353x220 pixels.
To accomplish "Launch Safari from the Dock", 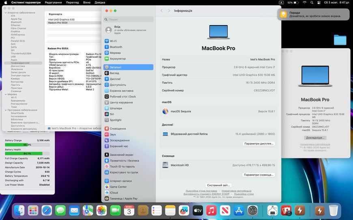I will tap(47, 211).
